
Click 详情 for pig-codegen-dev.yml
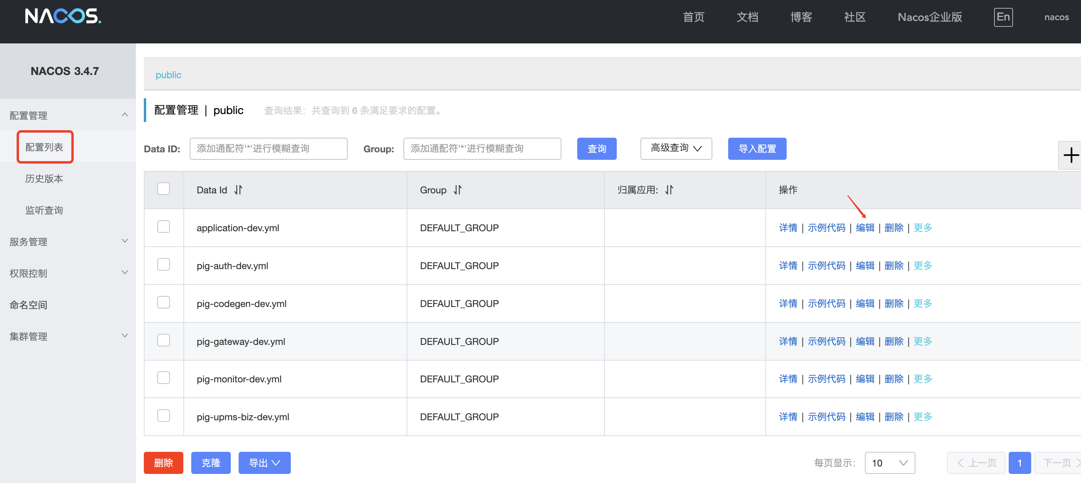(788, 303)
